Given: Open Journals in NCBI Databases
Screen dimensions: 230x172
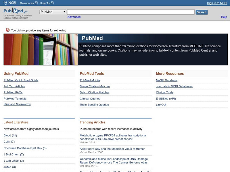Looking at the screenshot, I should pyautogui.click(x=174, y=87).
